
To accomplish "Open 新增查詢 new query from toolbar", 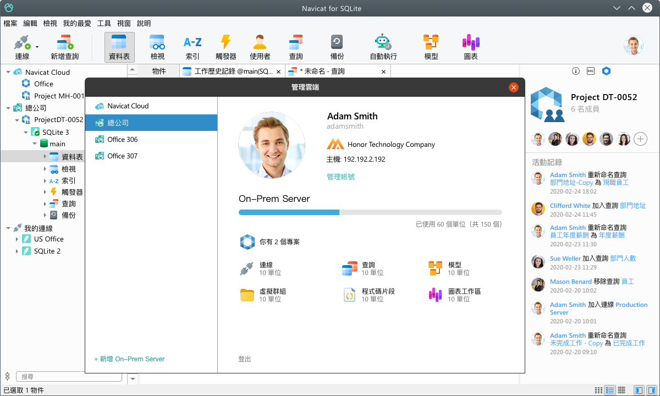I will pos(65,47).
